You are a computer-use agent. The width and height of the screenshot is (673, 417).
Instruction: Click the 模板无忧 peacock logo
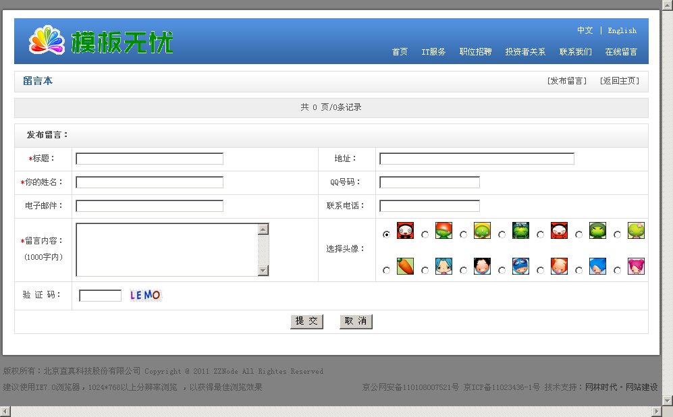pos(101,41)
